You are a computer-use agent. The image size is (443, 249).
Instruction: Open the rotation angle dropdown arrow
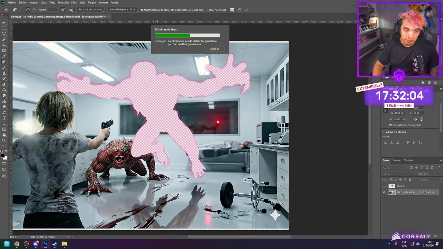point(404,119)
